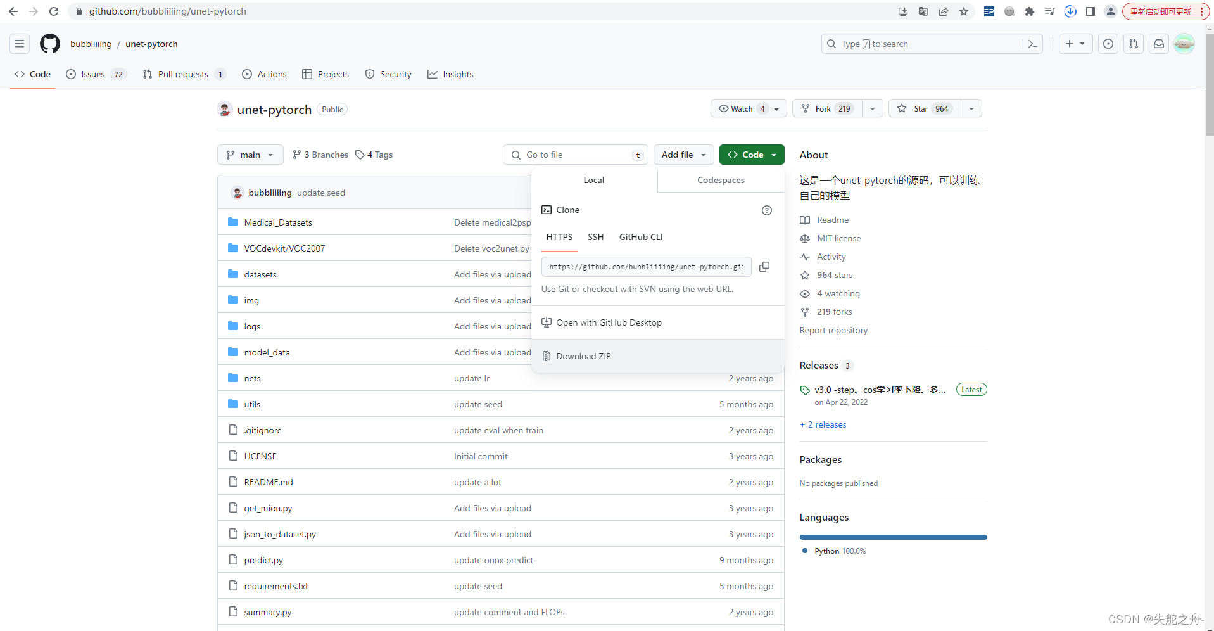This screenshot has height=631, width=1214.
Task: Open the restart to update Chrome menu
Action: point(1166,11)
